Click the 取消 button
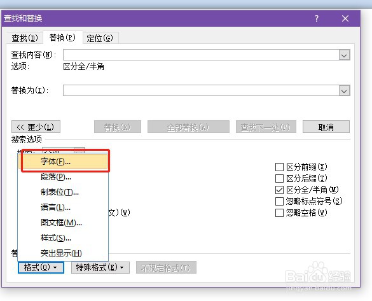Image resolution: width=372 pixels, height=301 pixels. 326,127
